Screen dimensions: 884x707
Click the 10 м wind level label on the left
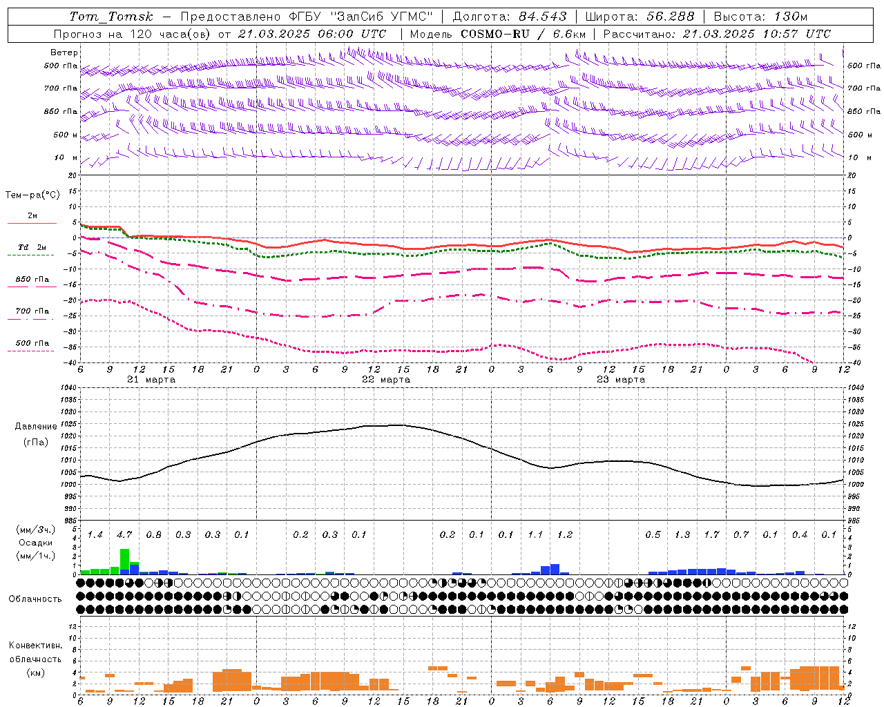[x=66, y=157]
